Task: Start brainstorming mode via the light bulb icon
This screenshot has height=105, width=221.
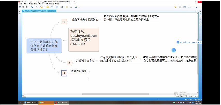Action: pyautogui.click(x=175, y=7)
